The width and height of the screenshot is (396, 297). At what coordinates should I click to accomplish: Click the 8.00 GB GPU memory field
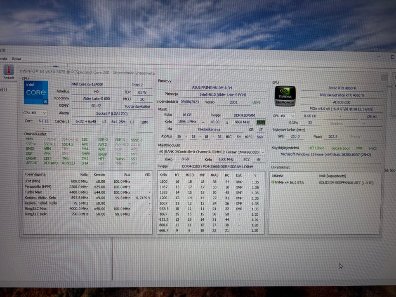click(310, 116)
